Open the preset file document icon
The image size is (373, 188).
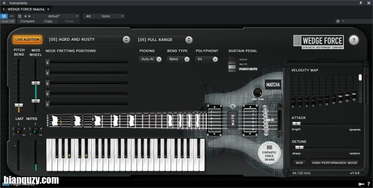pyautogui.click(x=20, y=16)
